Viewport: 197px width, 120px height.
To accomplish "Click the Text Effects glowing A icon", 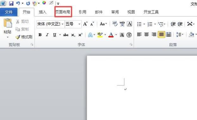I will tap(90, 35).
